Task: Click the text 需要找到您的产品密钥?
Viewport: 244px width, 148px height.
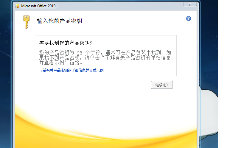Action: [66, 43]
